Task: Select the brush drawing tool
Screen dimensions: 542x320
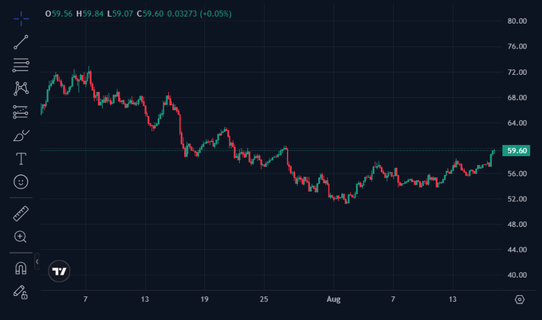Action: tap(21, 135)
